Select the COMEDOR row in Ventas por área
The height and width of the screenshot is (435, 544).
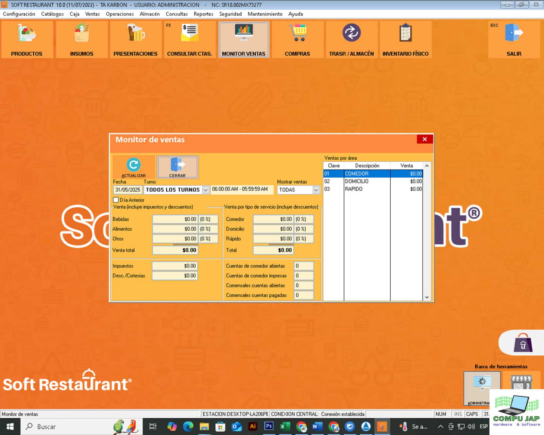click(x=373, y=174)
